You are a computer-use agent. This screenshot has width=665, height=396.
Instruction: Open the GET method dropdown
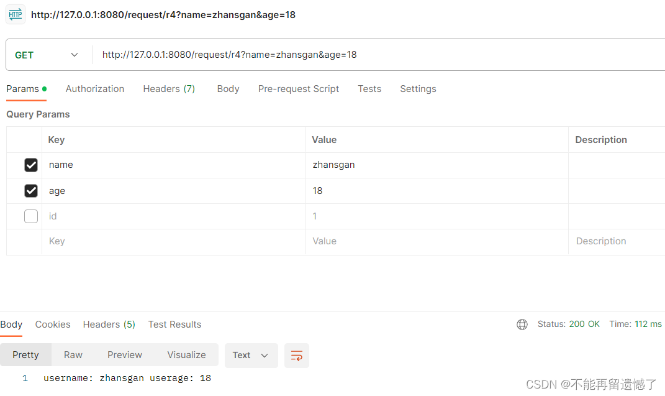pyautogui.click(x=47, y=55)
